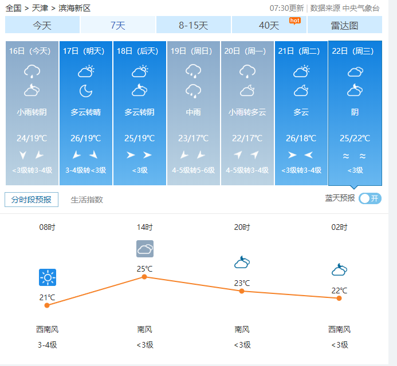Click the 07:30更新 timestamp
The width and height of the screenshot is (397, 366).
coord(286,9)
